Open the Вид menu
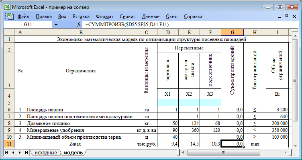302x160 pixels. tap(62, 16)
